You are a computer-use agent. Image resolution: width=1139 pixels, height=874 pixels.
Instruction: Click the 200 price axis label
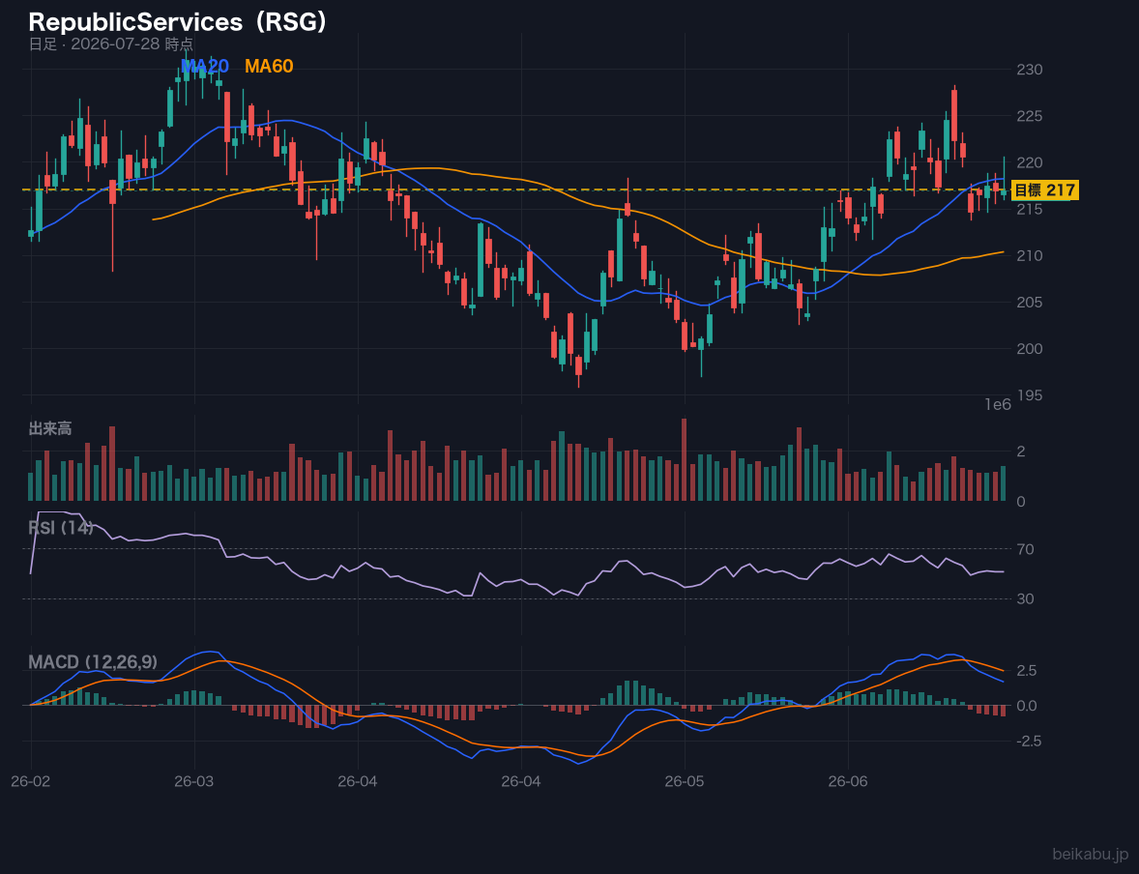click(1030, 349)
